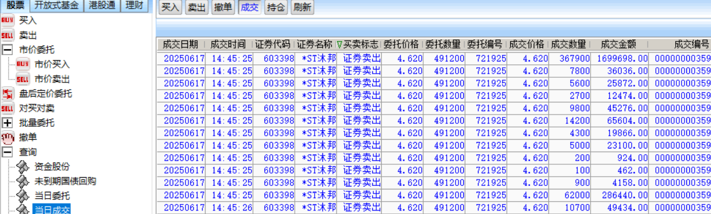Viewport: 711px width, 214px height.
Task: Click the quantity cell 14200
Action: point(569,120)
